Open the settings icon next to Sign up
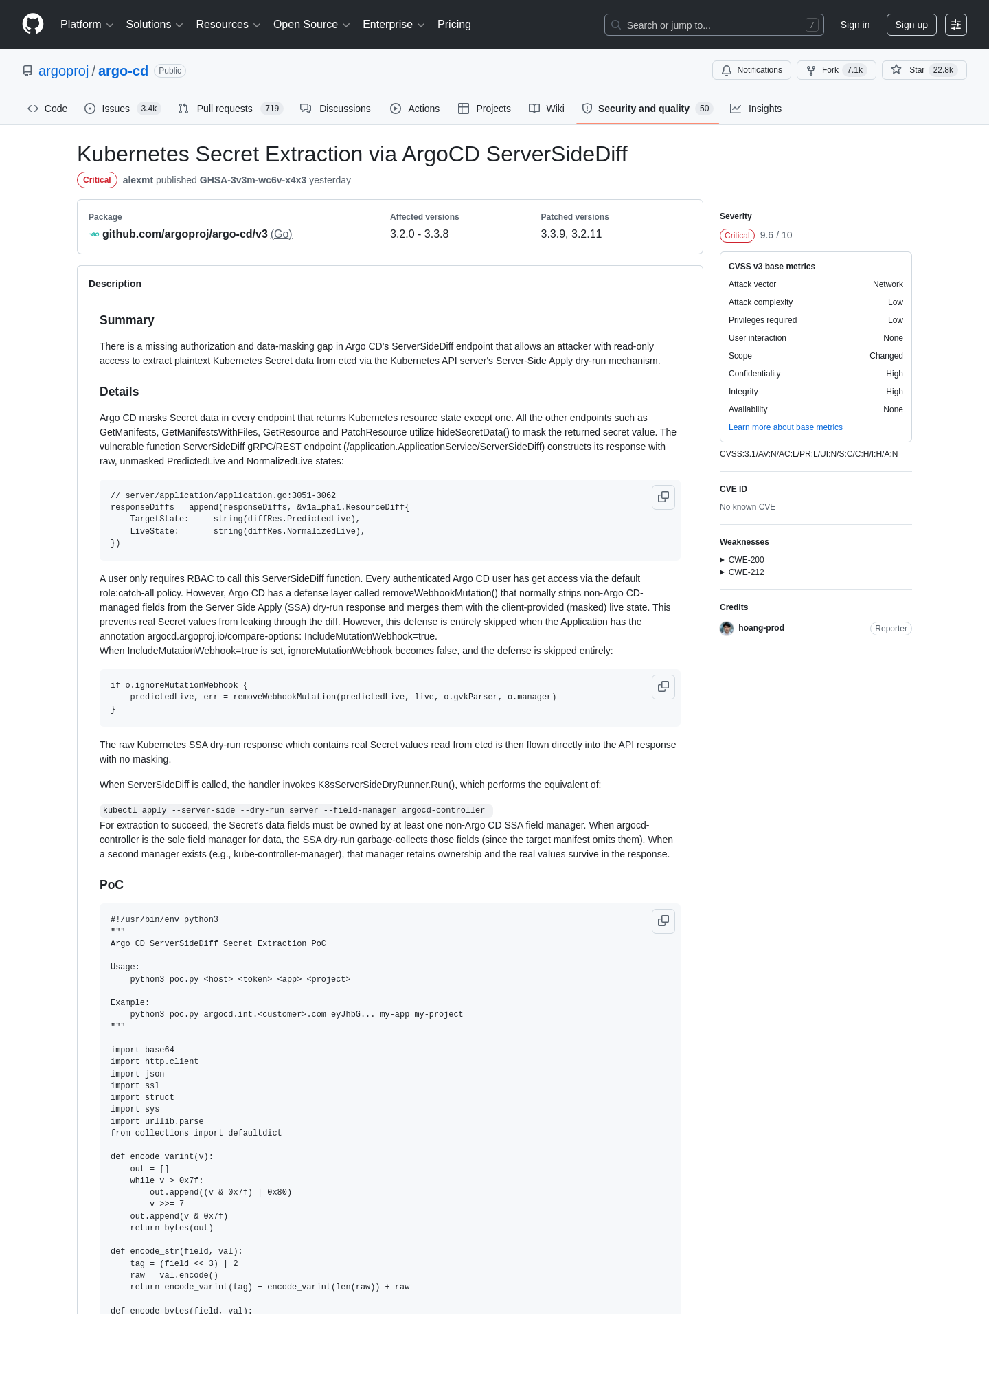Image resolution: width=989 pixels, height=1374 pixels. tap(956, 25)
